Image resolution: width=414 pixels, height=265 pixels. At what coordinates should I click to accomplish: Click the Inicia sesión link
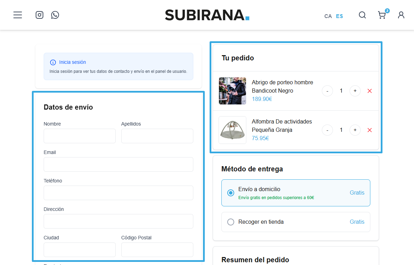[x=72, y=62]
